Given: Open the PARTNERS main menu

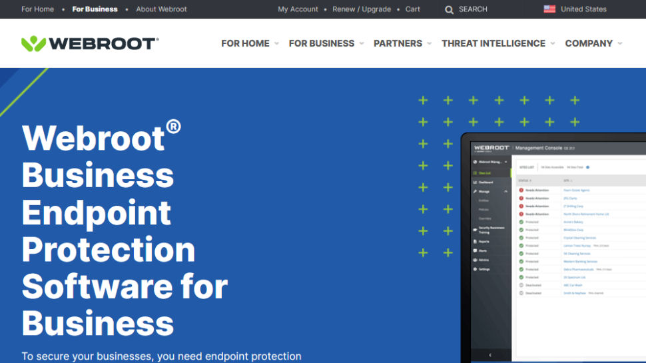Looking at the screenshot, I should pyautogui.click(x=398, y=43).
